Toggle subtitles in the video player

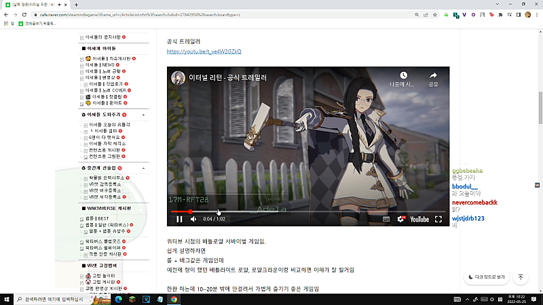[386, 219]
